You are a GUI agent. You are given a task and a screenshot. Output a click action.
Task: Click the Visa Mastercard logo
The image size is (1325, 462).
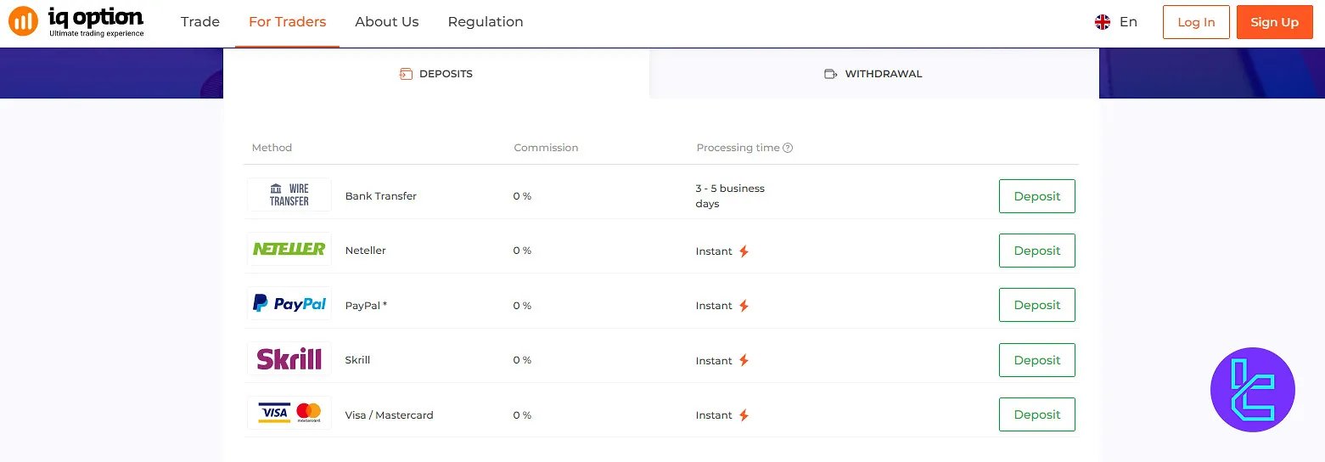(x=289, y=414)
